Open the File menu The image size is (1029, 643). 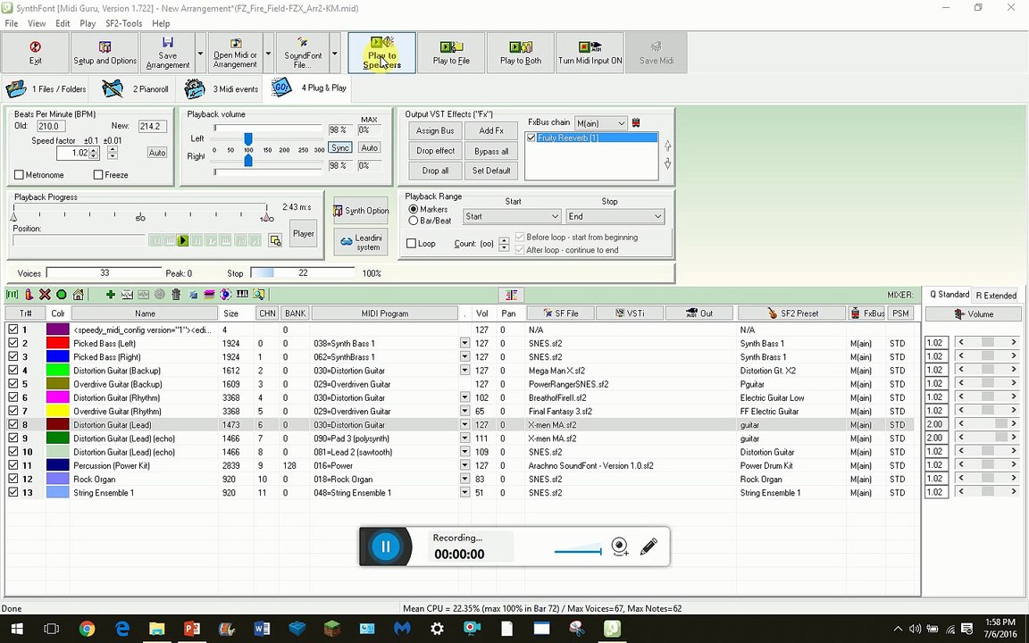pos(11,23)
